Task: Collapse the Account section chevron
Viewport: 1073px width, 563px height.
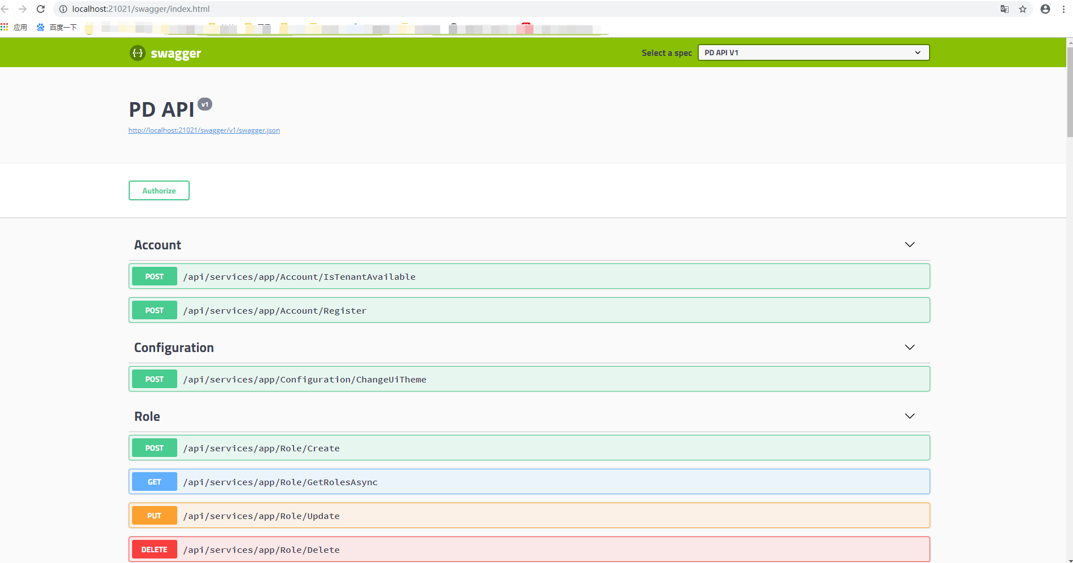Action: [909, 244]
